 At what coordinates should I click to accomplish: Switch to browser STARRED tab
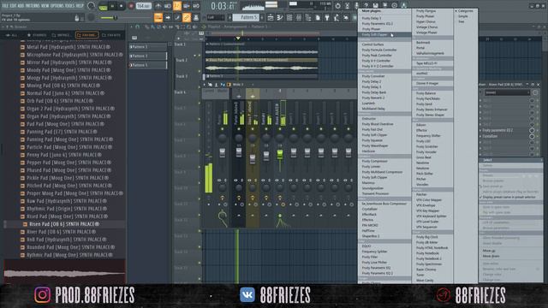point(37,35)
